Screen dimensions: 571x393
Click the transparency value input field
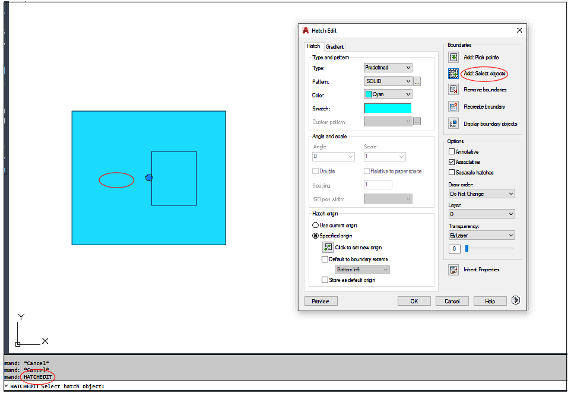(455, 249)
